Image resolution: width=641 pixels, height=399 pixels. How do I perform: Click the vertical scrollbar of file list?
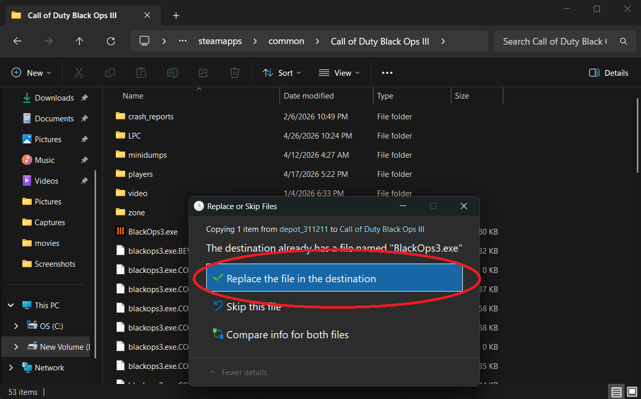637,135
